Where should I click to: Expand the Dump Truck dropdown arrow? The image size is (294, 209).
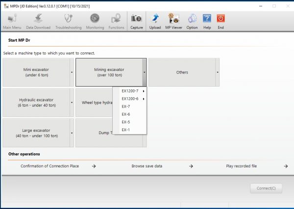145,140
